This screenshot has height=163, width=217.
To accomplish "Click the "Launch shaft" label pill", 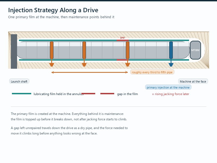I will click(x=19, y=81).
